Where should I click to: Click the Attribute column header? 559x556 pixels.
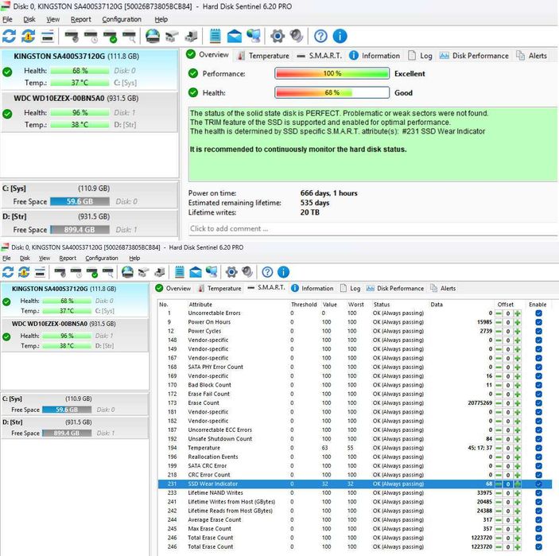click(200, 304)
